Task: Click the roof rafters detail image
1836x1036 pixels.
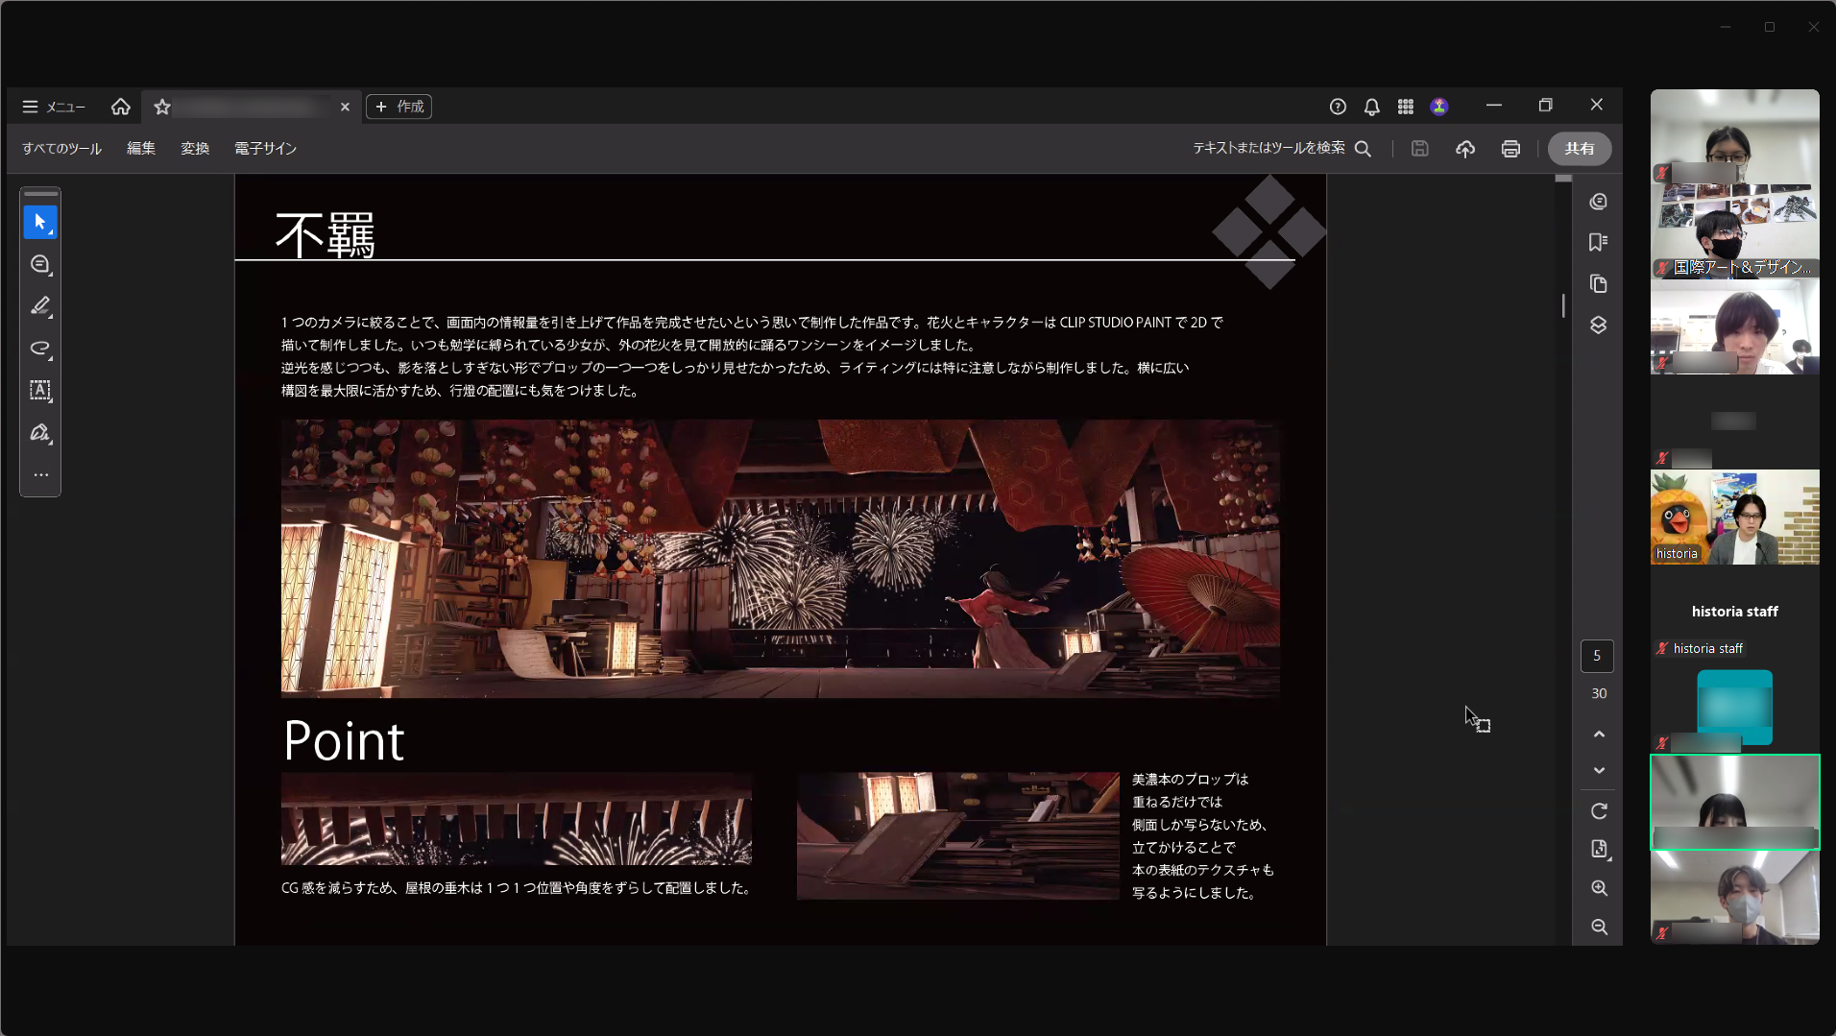Action: point(517,819)
